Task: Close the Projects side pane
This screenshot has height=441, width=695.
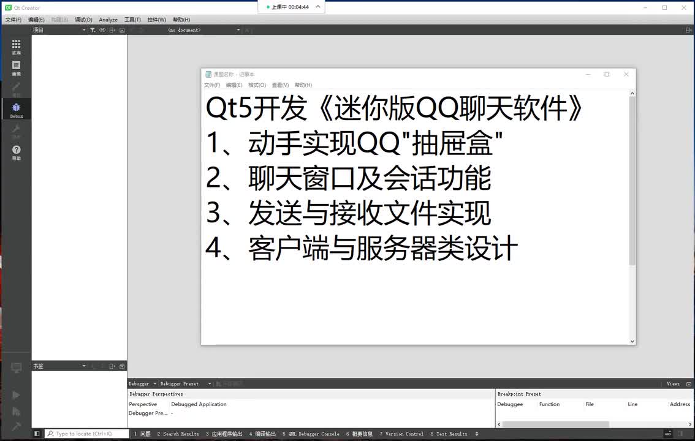Action: (122, 30)
